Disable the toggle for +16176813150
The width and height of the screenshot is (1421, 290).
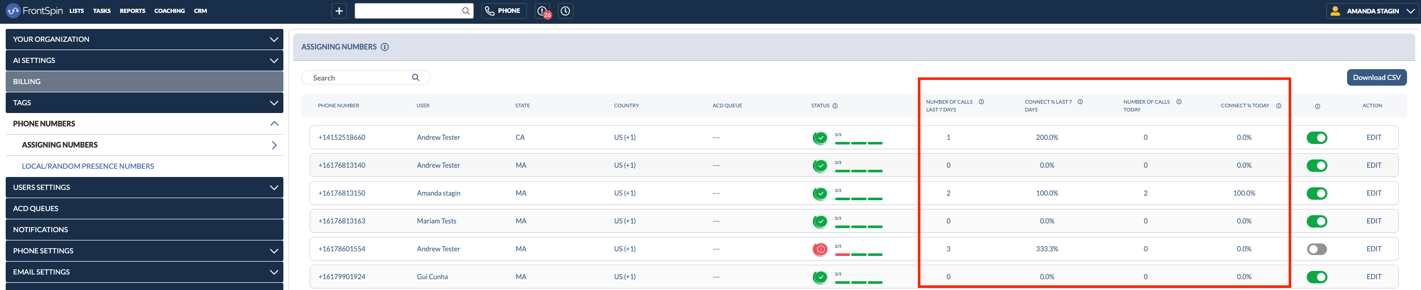pyautogui.click(x=1316, y=194)
